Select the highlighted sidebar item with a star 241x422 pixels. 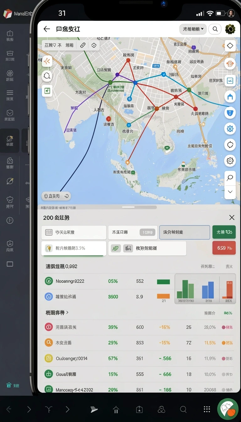(x=10, y=140)
